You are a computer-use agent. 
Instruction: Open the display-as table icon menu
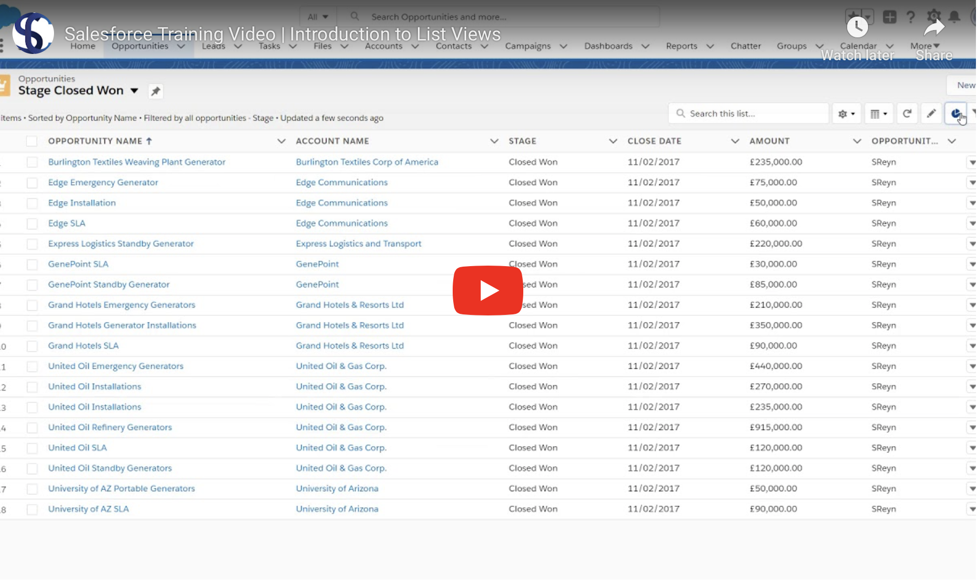pos(878,114)
